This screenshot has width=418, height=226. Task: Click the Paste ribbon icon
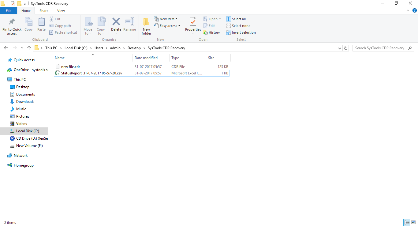click(x=41, y=22)
